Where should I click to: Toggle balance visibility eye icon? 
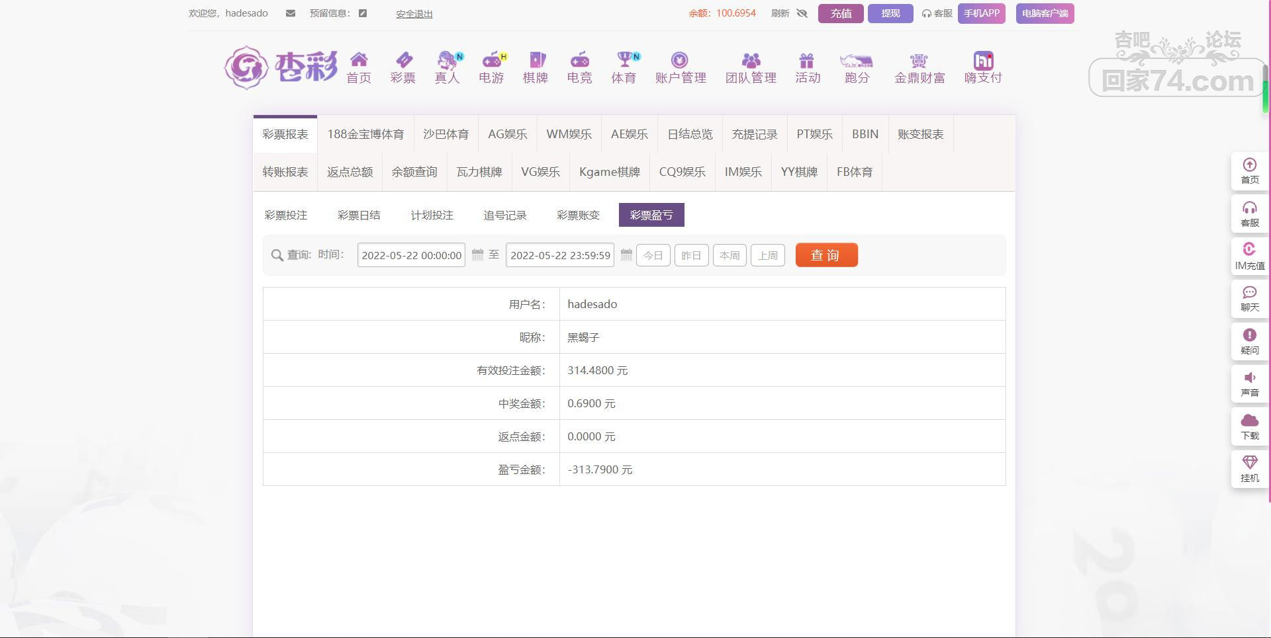coord(802,13)
